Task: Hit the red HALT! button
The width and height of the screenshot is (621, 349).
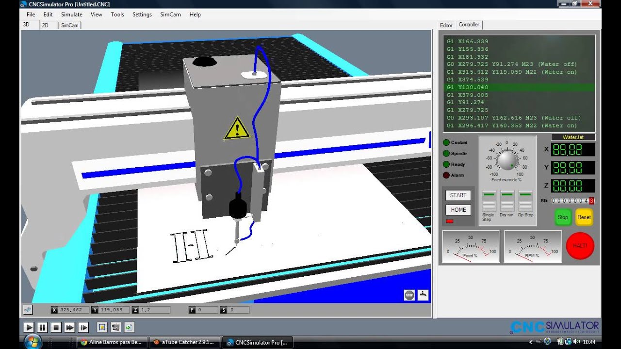Action: [x=580, y=246]
